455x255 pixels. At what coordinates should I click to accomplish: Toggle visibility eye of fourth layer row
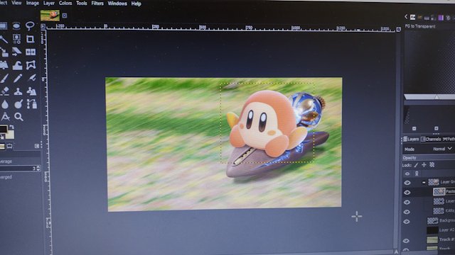407,212
